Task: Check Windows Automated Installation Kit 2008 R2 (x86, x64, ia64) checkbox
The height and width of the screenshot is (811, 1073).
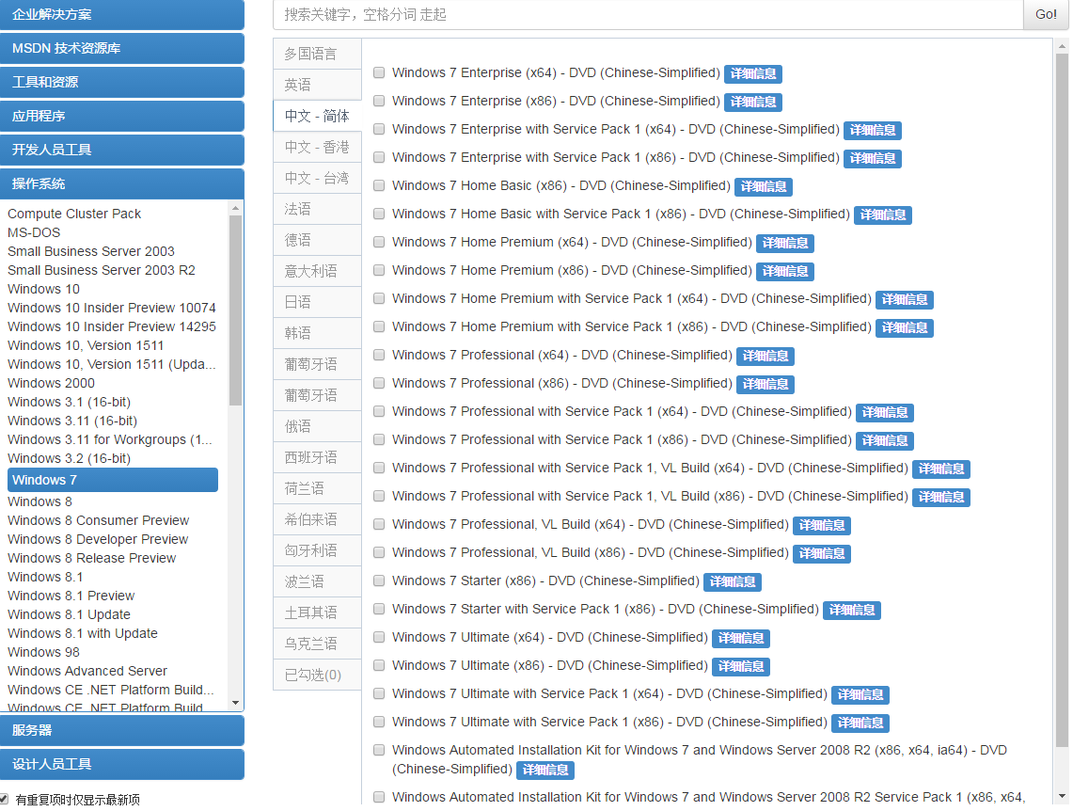Action: pyautogui.click(x=378, y=750)
